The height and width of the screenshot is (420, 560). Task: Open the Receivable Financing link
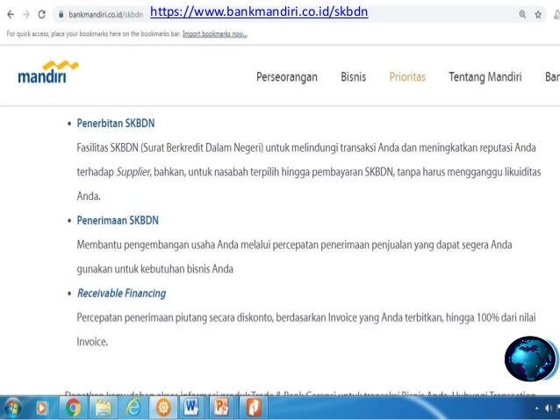(121, 294)
